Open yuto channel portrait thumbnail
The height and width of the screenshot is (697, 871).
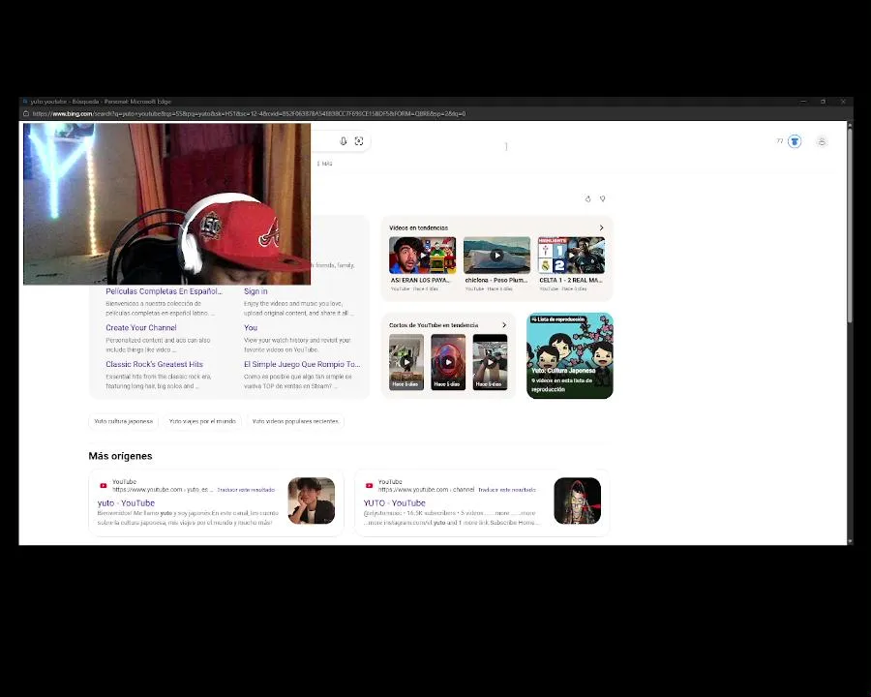pos(311,500)
